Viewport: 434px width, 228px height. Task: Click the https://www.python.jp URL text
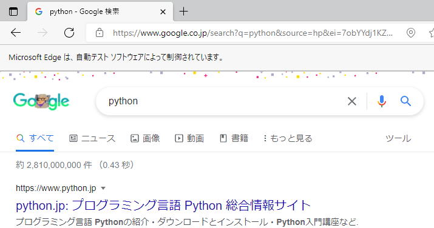tap(56, 188)
